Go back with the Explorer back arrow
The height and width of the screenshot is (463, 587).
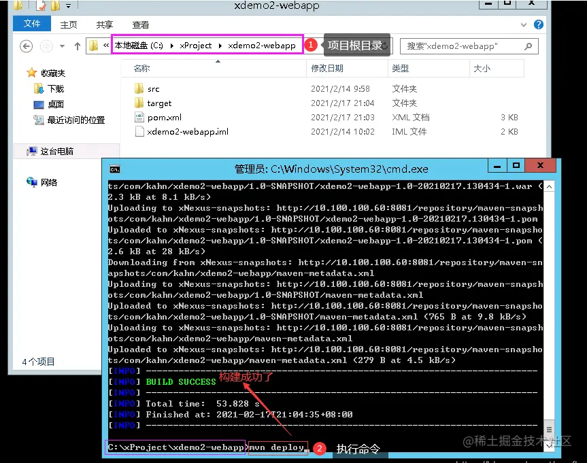tap(27, 46)
